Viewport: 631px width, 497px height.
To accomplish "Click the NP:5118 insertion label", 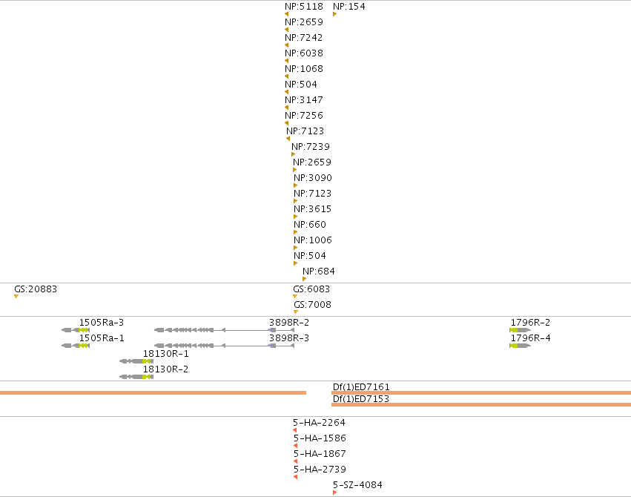I will (304, 7).
